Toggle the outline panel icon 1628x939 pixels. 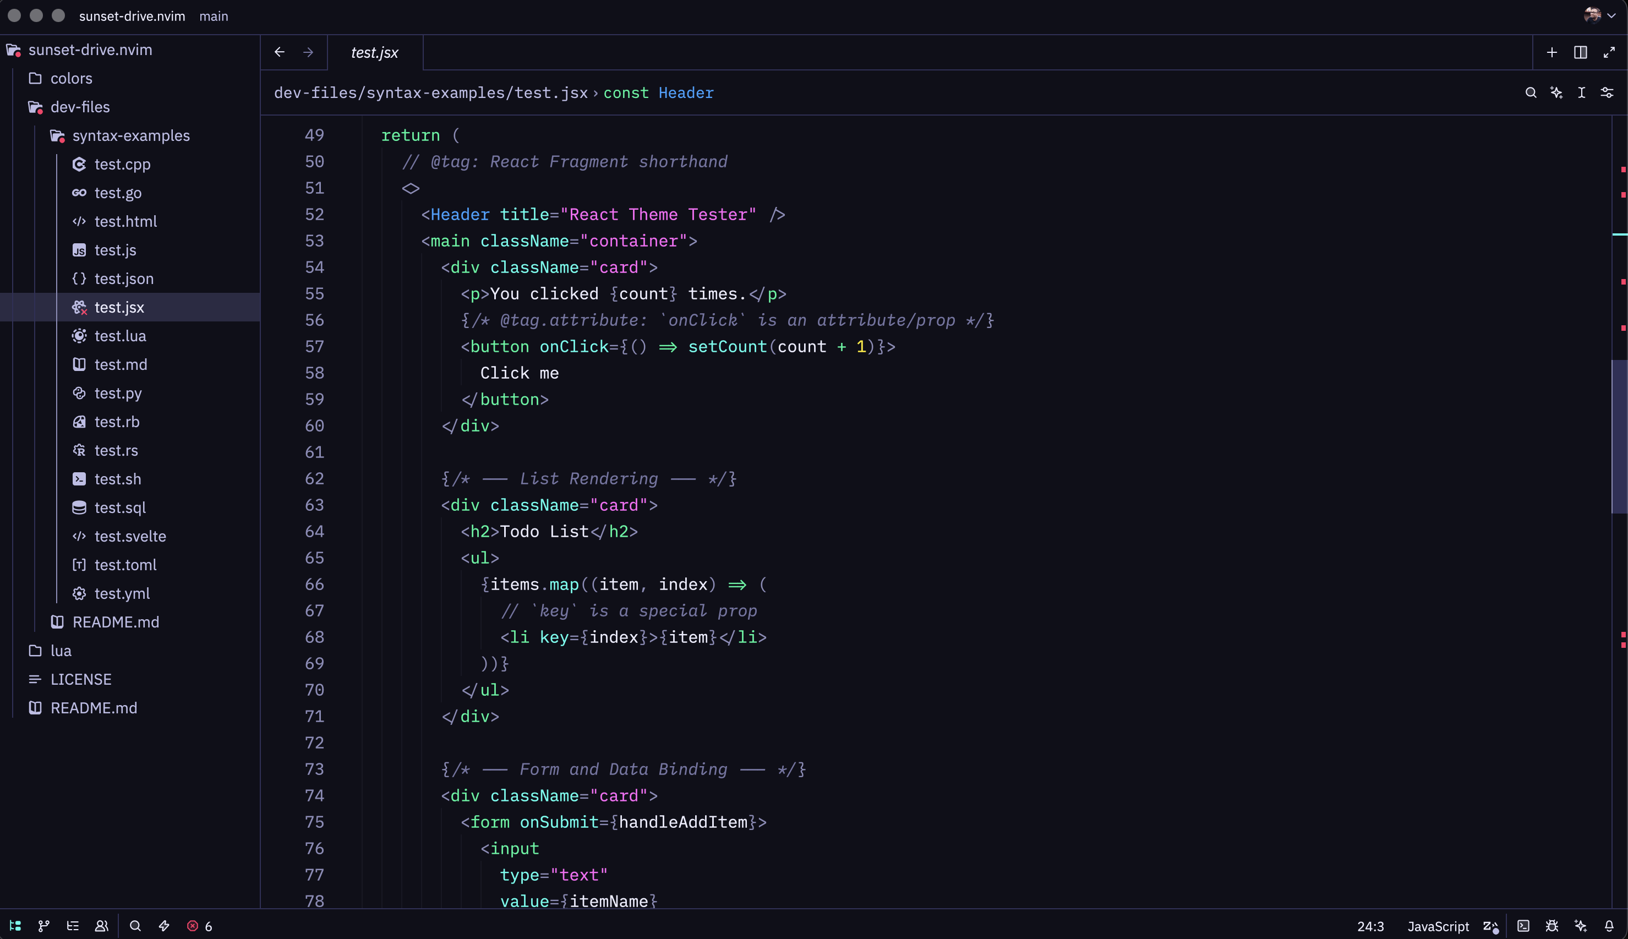point(73,926)
